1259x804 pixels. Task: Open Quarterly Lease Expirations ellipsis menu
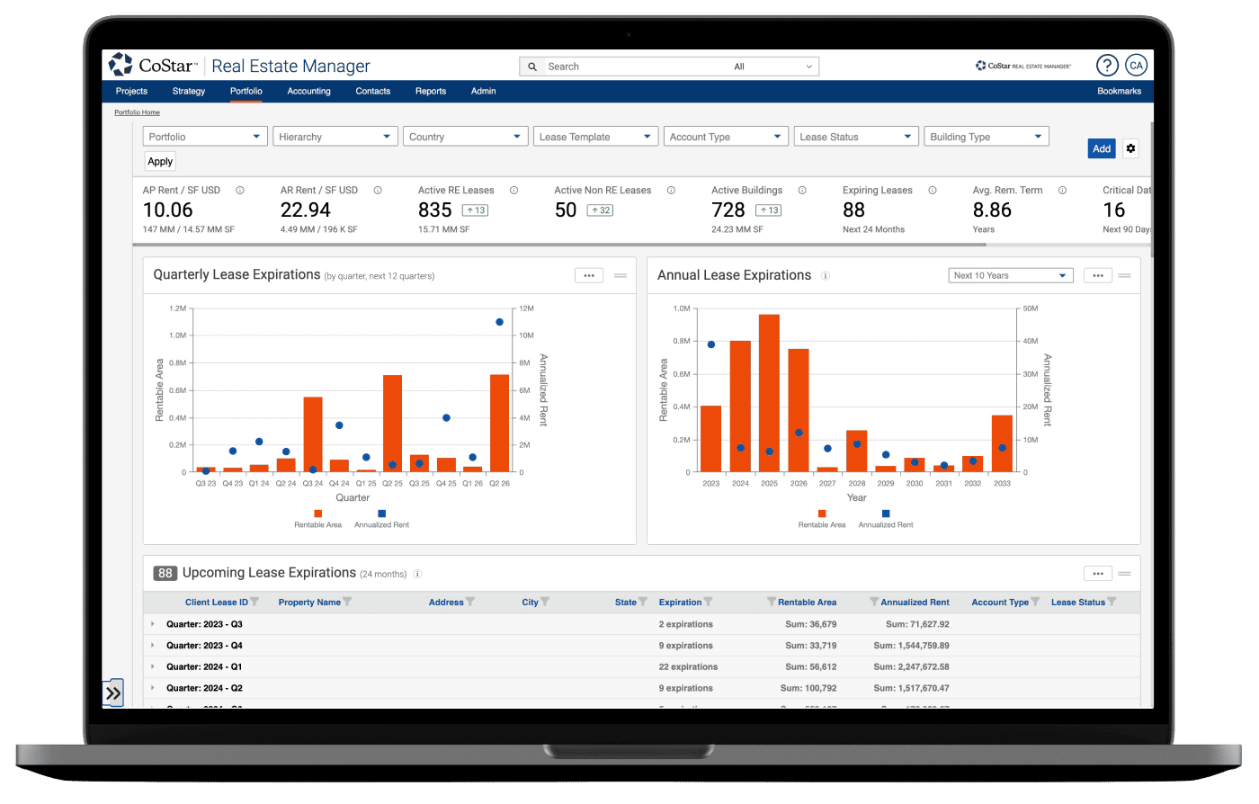tap(589, 276)
